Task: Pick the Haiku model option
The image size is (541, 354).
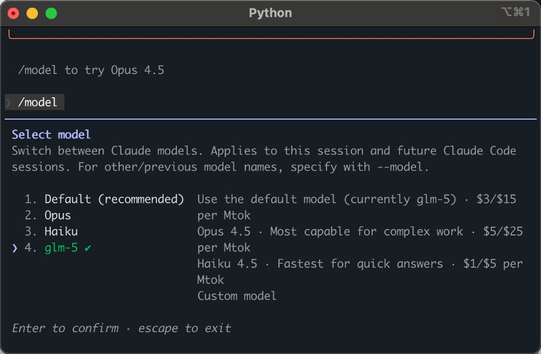Action: 61,232
